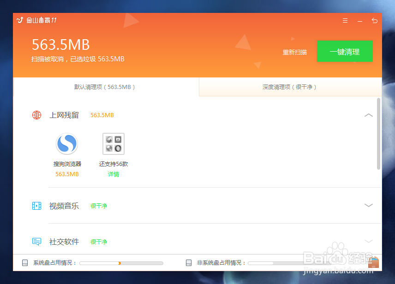Viewport: 395px width, 284px height.
Task: Select the 搜狗浏览器 icon
Action: [x=67, y=143]
